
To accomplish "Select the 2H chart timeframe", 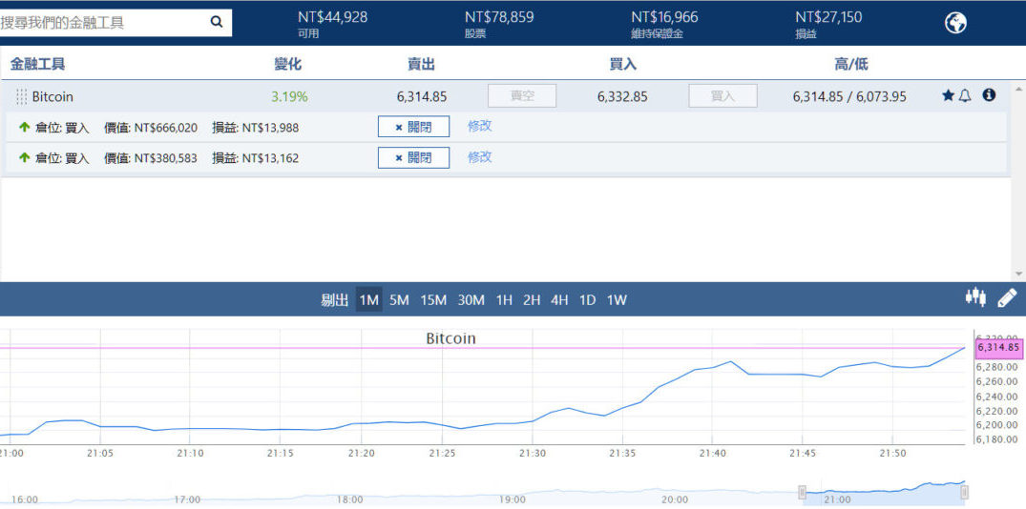I will [x=532, y=300].
